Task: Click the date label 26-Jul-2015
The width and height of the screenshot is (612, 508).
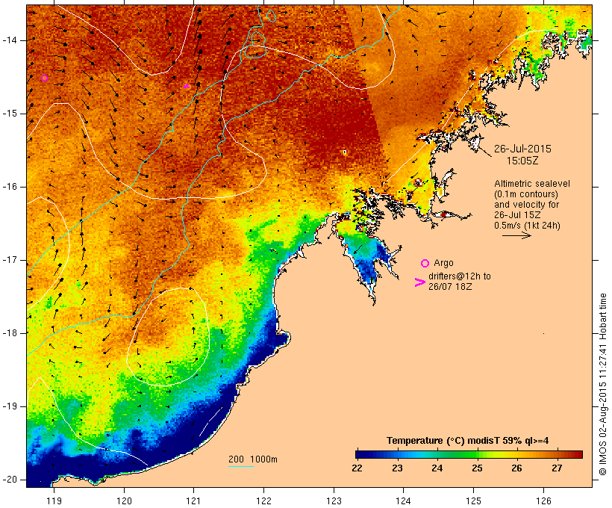Action: pos(522,149)
